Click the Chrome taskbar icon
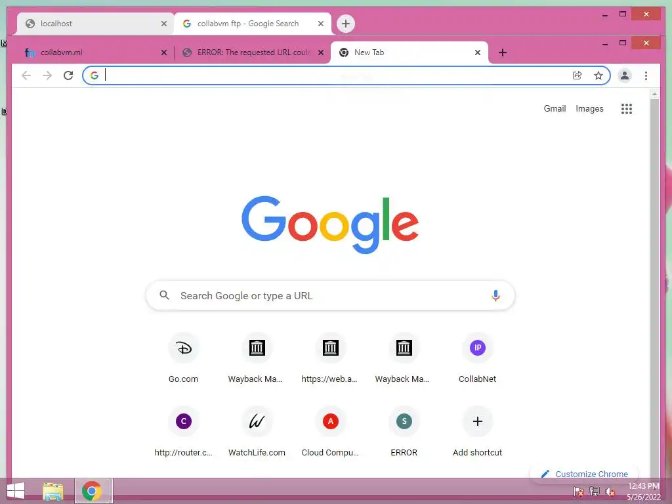This screenshot has width=672, height=504. pos(92,491)
